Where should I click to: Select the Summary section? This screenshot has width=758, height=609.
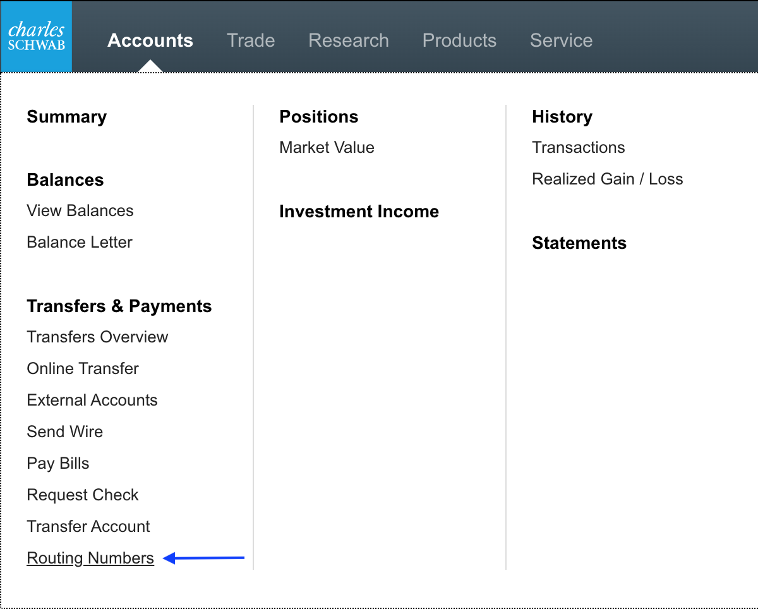point(66,116)
